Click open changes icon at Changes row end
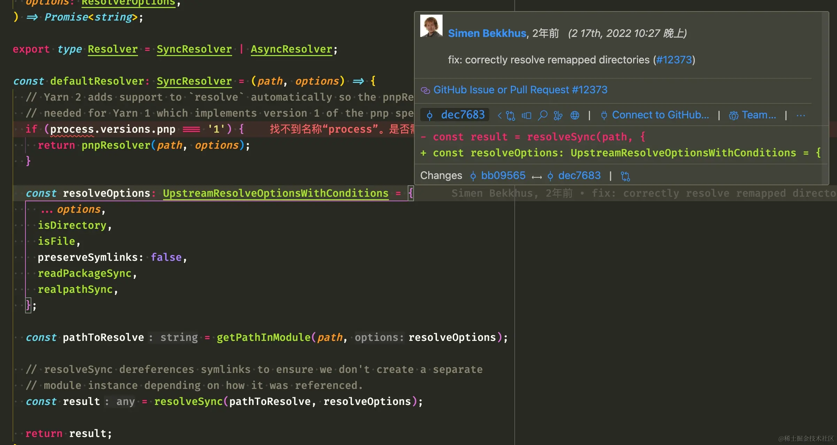 pos(625,176)
